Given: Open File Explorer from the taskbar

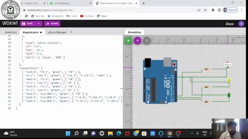Looking at the screenshot, I should (110, 134).
